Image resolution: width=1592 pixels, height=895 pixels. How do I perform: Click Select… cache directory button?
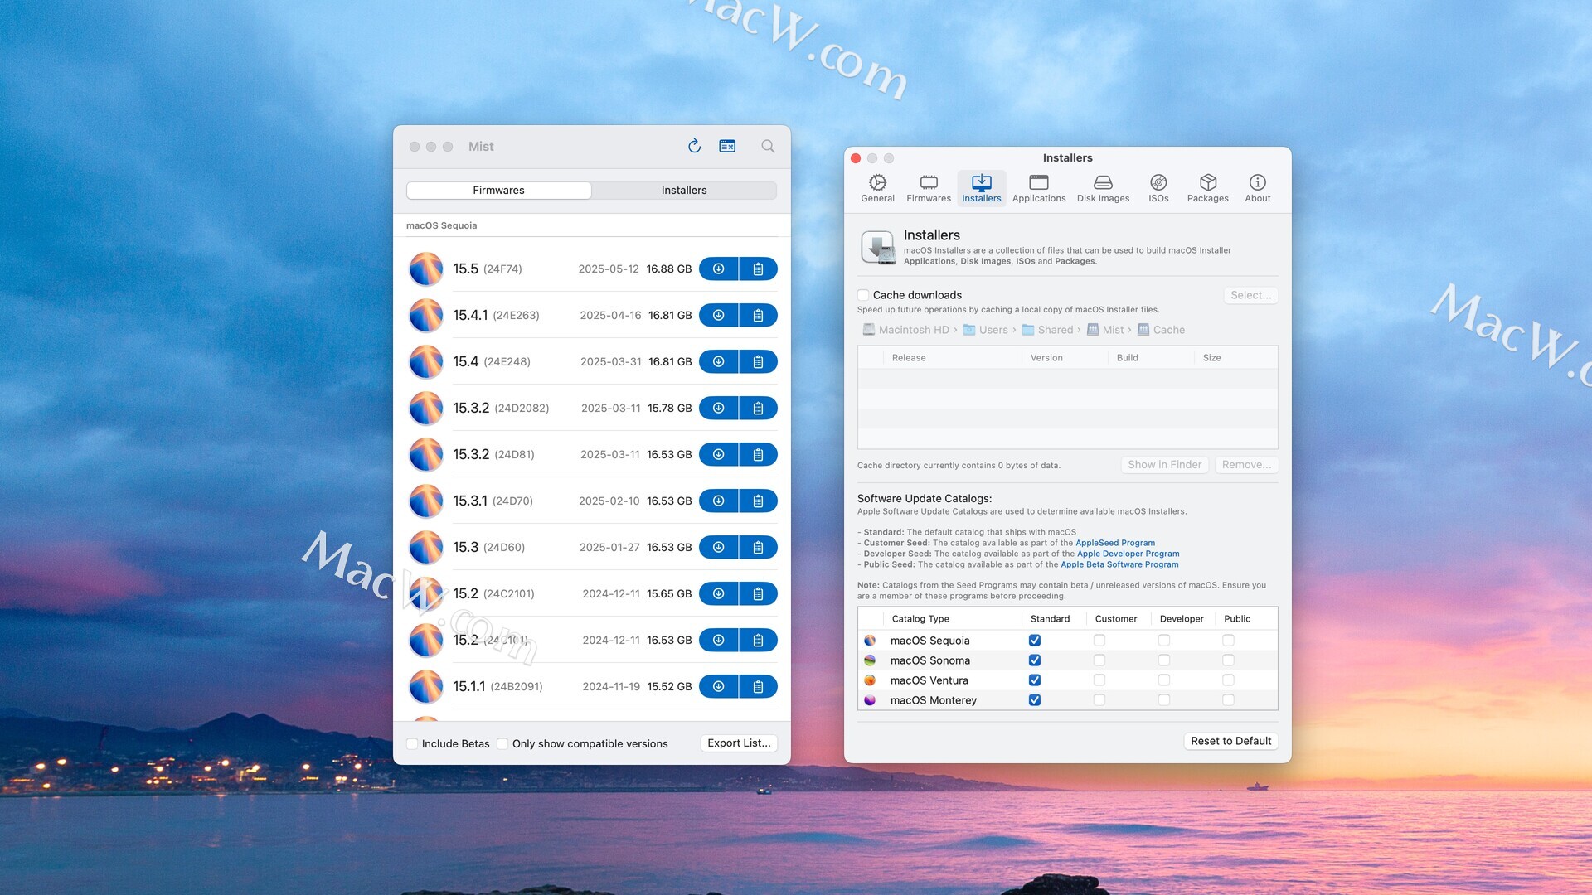pos(1250,295)
